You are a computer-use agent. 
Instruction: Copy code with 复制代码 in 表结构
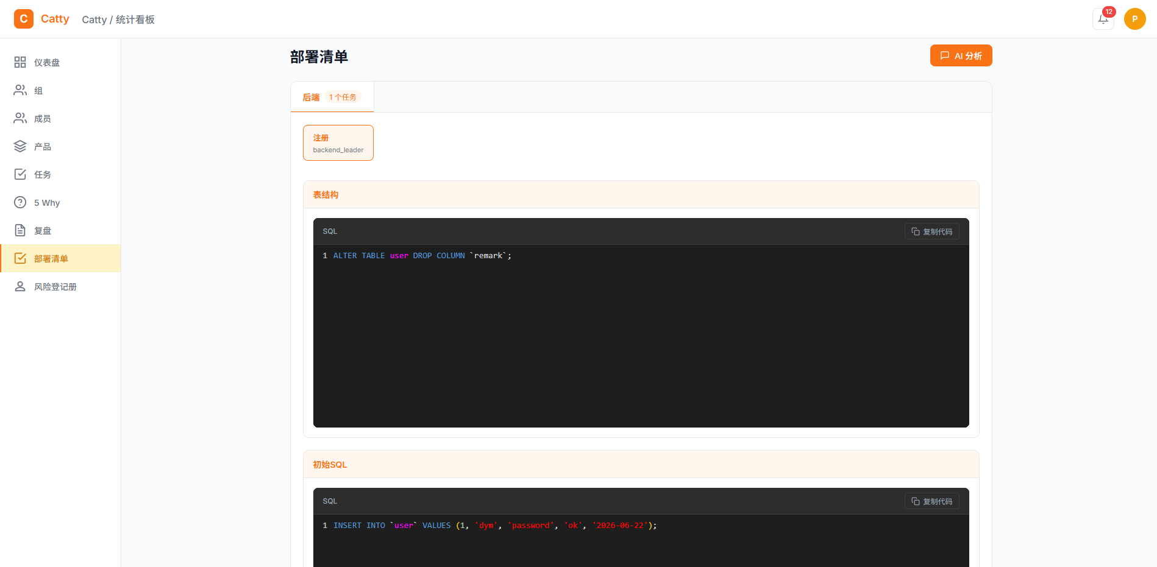click(932, 231)
